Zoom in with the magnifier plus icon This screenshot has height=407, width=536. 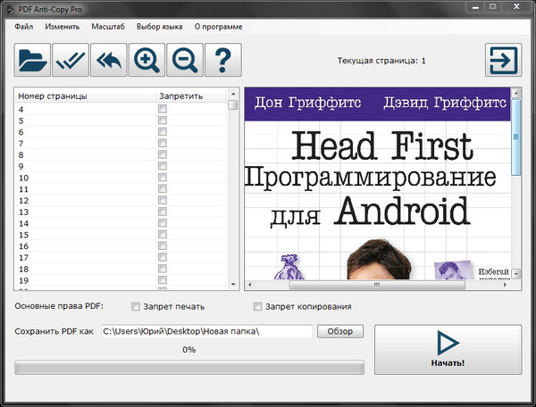pos(147,60)
